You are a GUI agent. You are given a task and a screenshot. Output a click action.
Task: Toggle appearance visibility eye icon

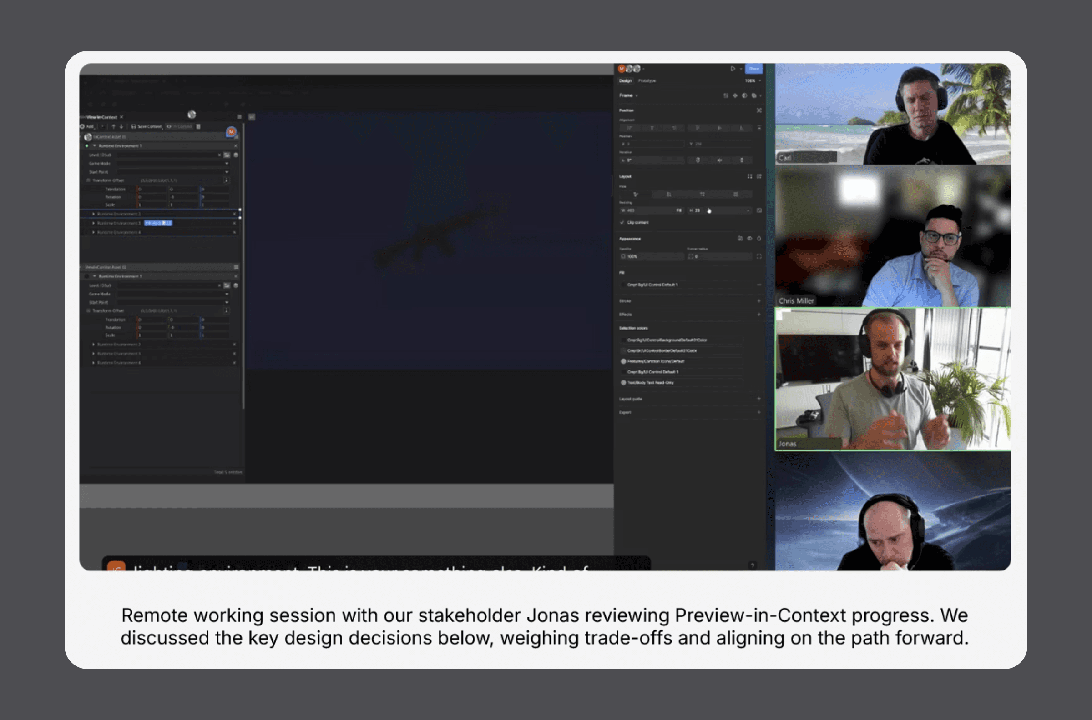pos(749,239)
